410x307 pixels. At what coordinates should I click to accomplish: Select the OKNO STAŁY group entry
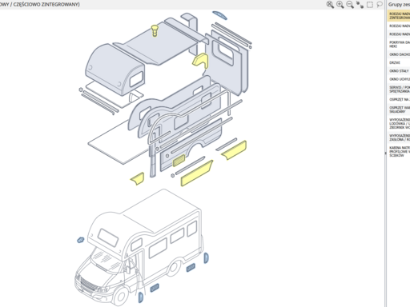click(398, 71)
